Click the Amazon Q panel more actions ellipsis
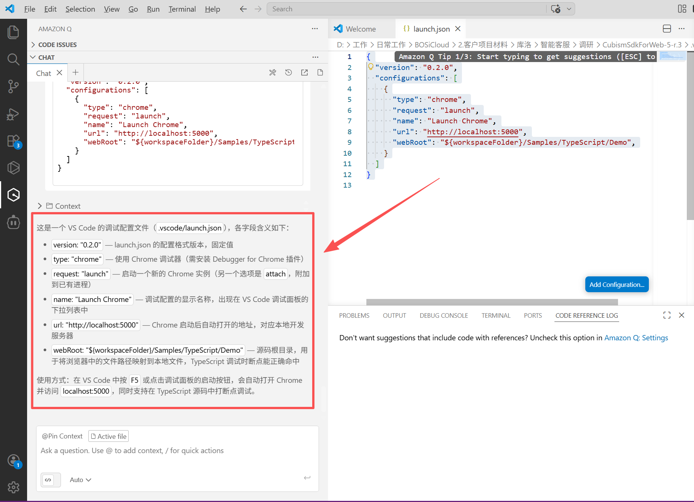 coord(315,29)
